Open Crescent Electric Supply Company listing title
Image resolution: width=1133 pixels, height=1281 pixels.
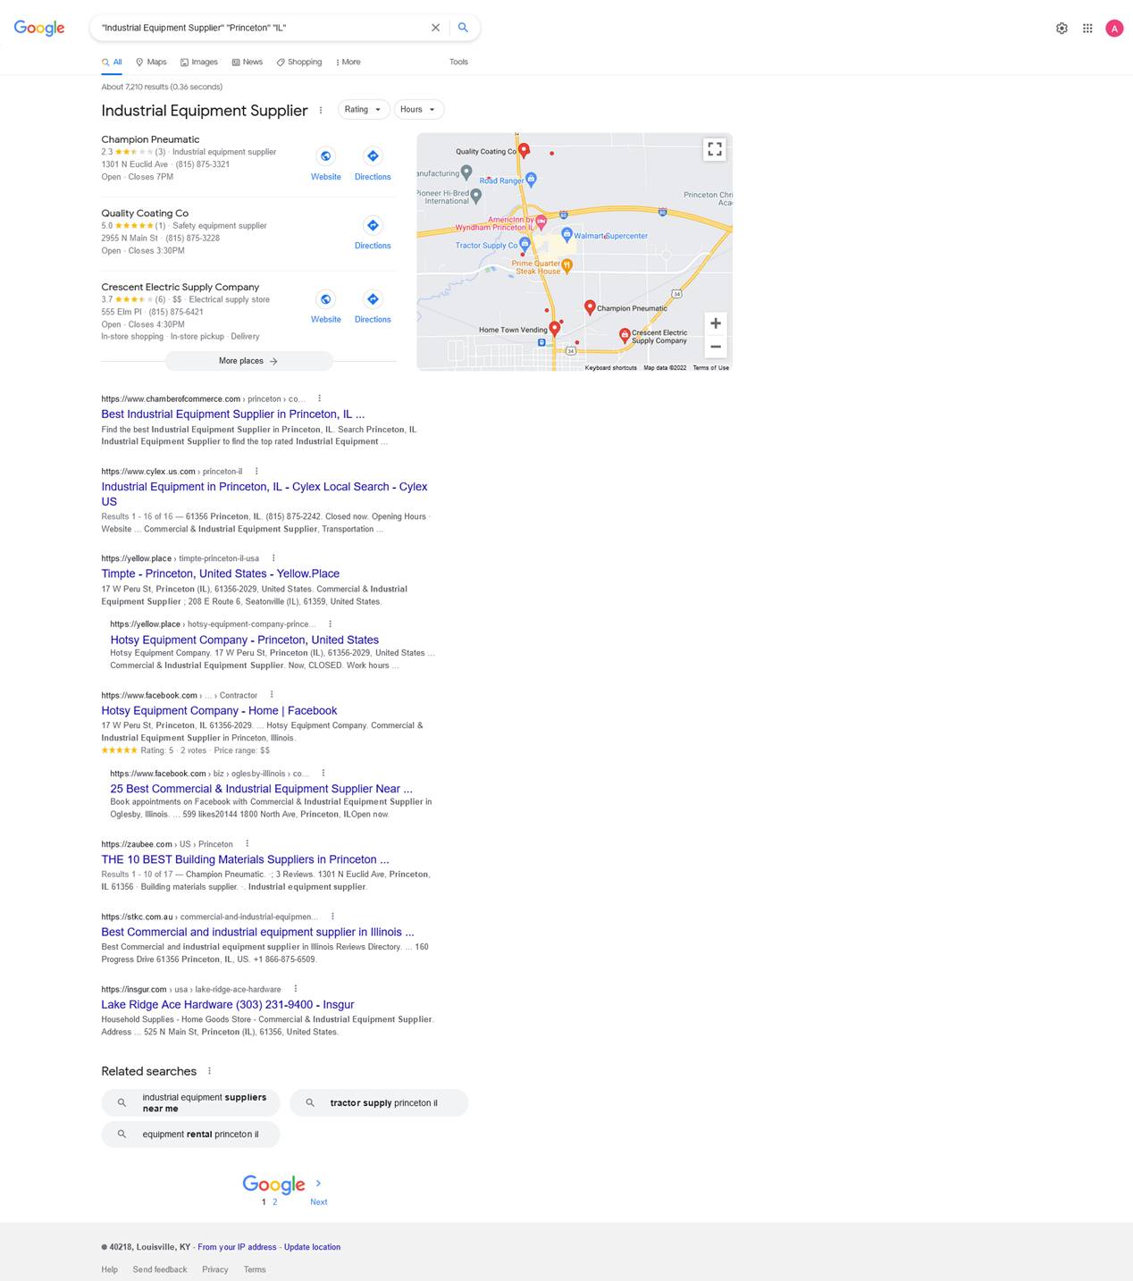point(180,288)
